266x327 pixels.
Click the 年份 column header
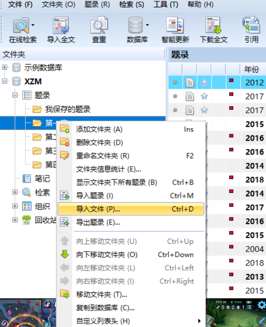coord(252,69)
